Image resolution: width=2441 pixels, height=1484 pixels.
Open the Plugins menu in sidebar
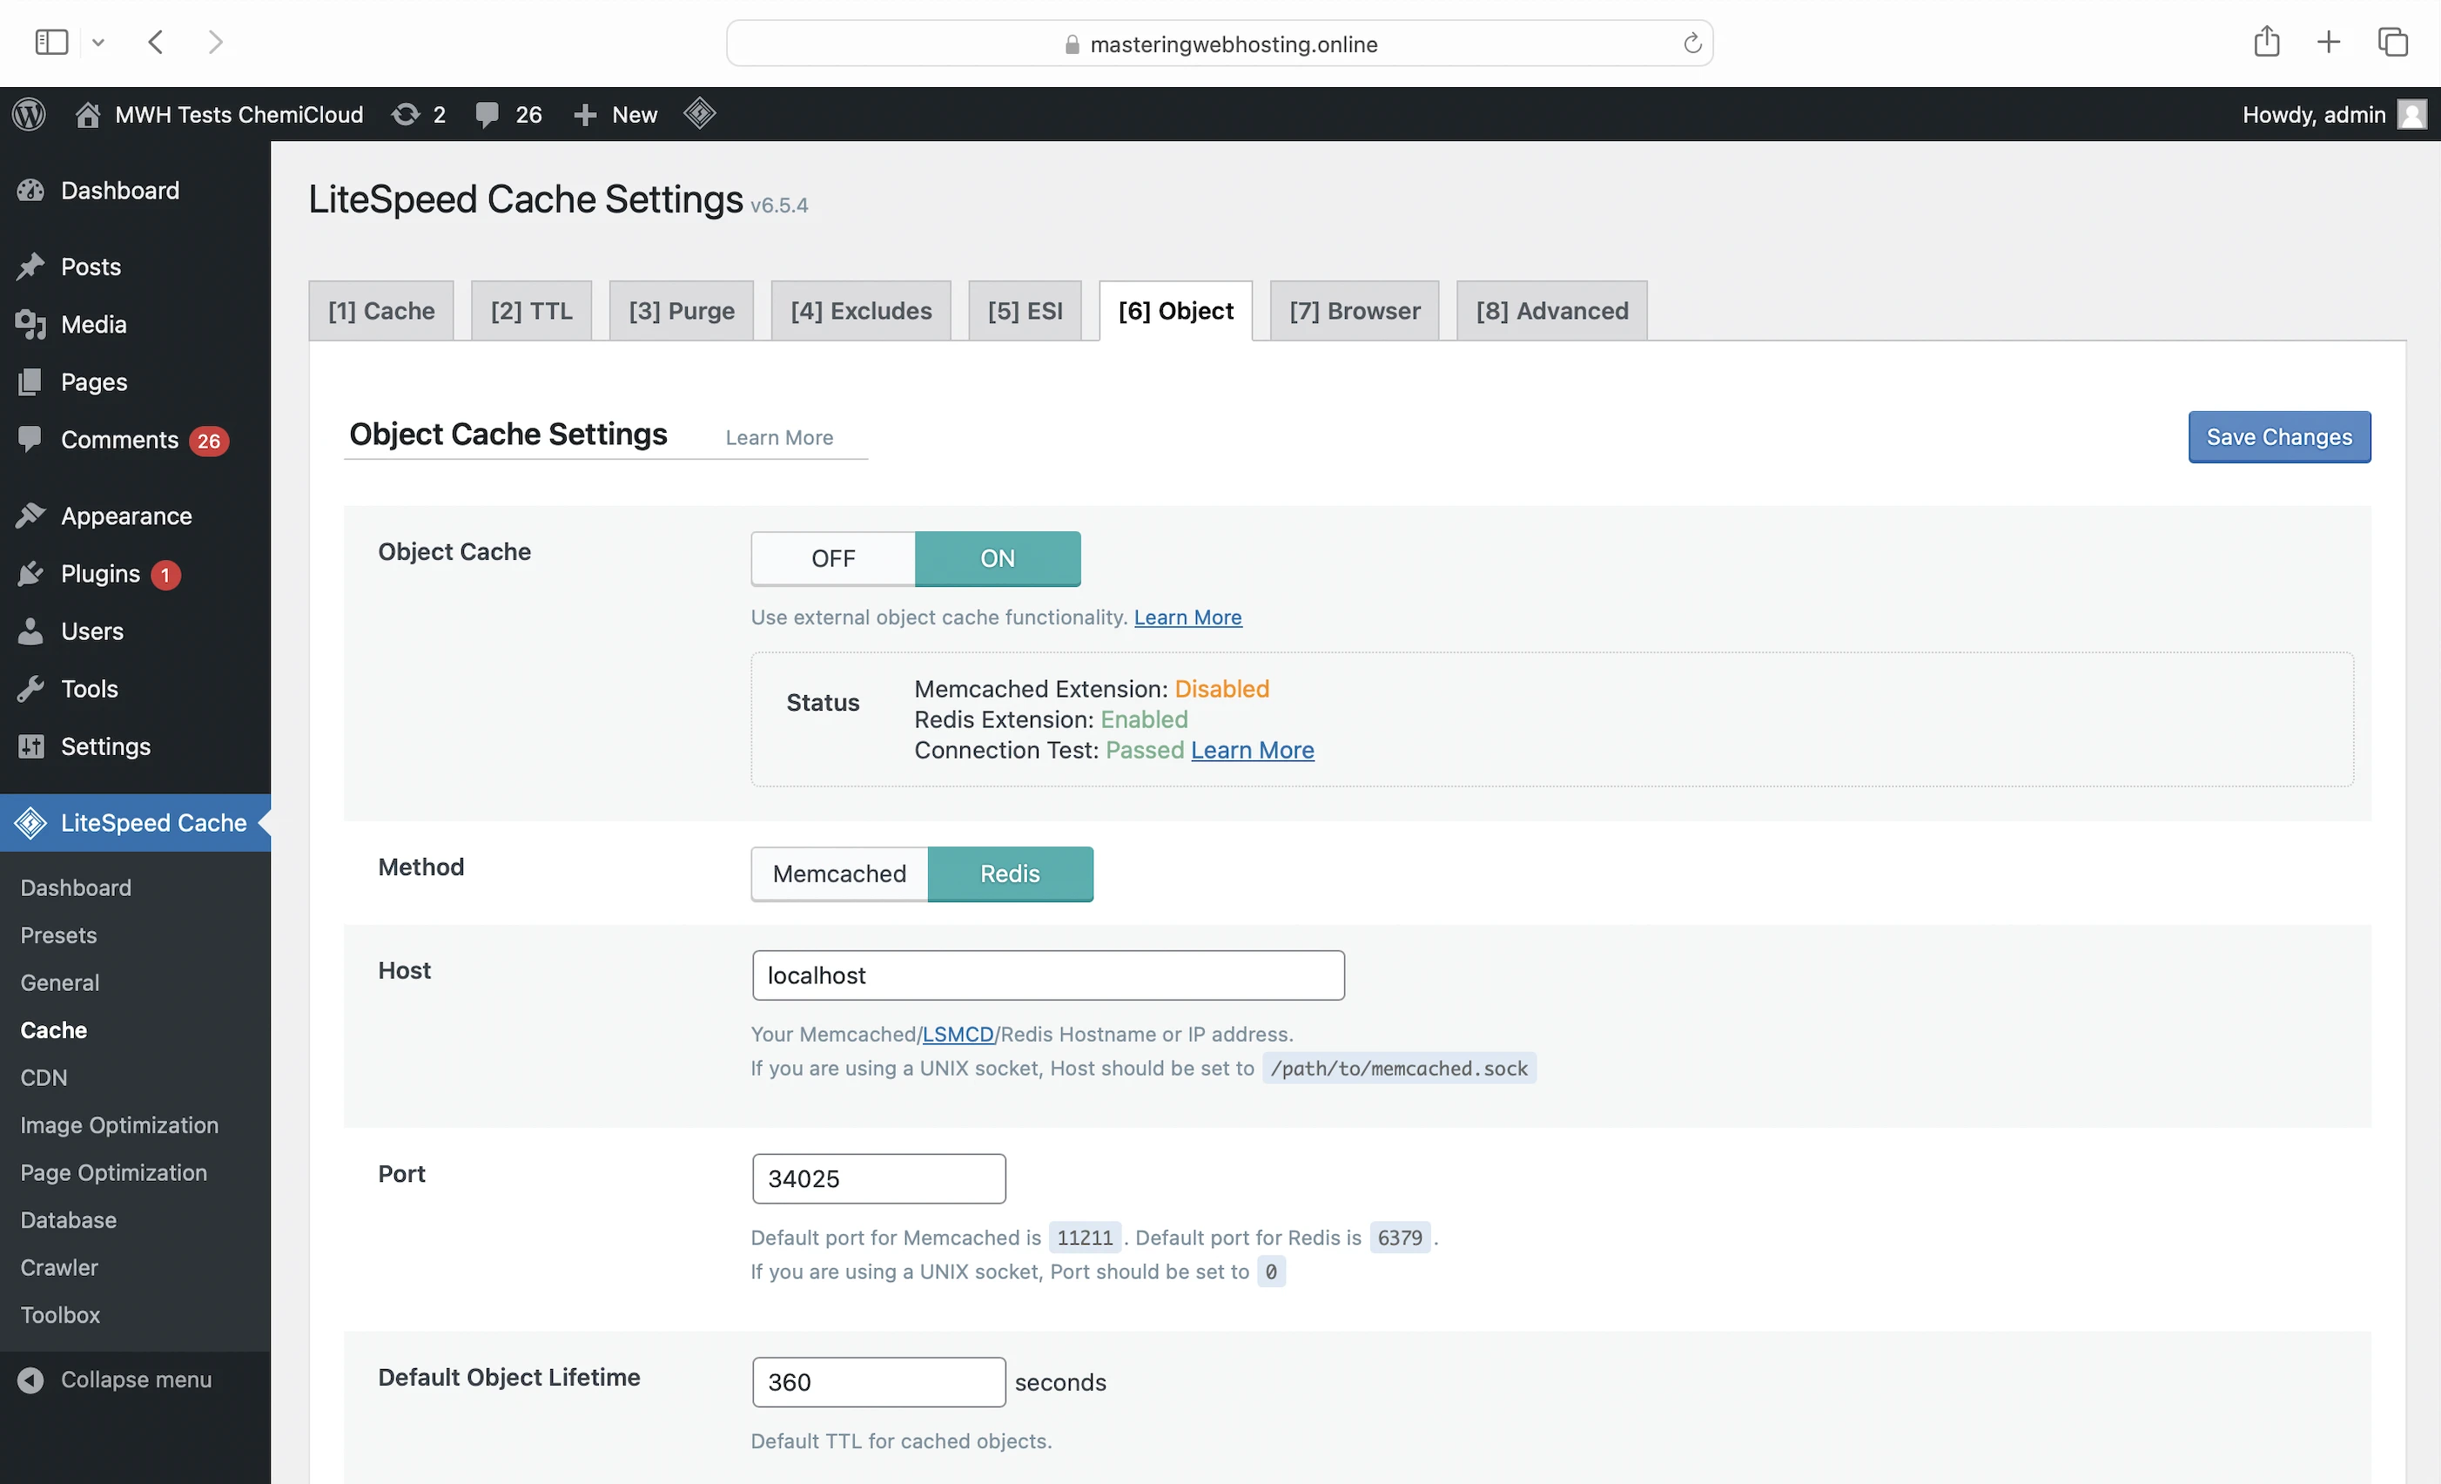point(100,573)
